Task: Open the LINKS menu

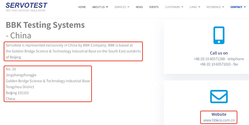Action: point(195,7)
